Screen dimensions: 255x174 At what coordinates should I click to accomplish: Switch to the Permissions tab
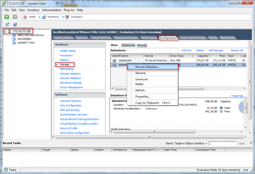pyautogui.click(x=228, y=38)
